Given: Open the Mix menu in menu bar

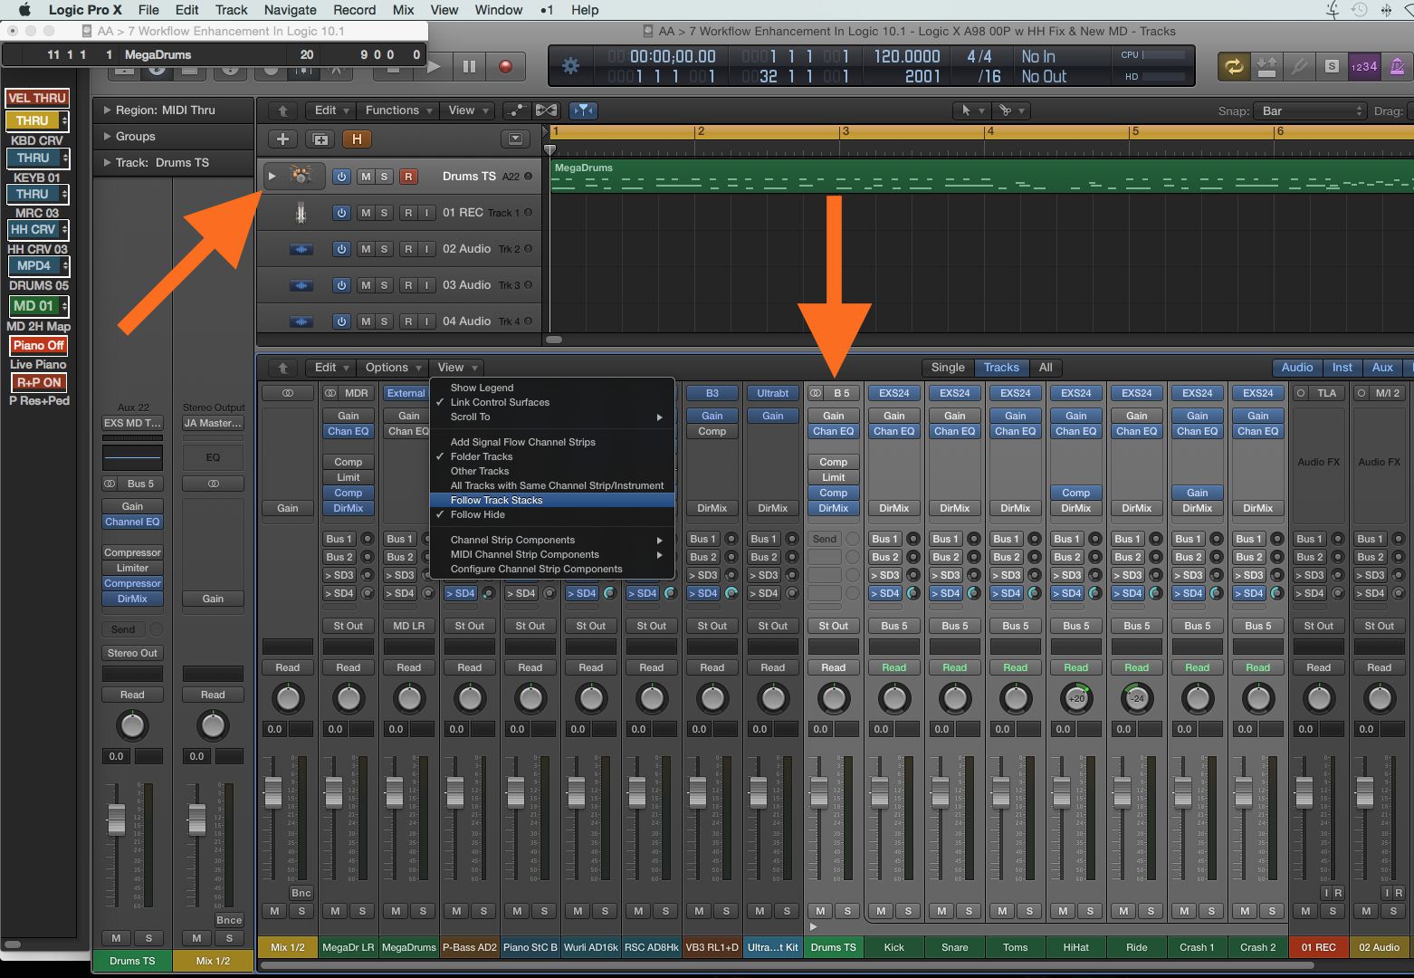Looking at the screenshot, I should coord(403,10).
